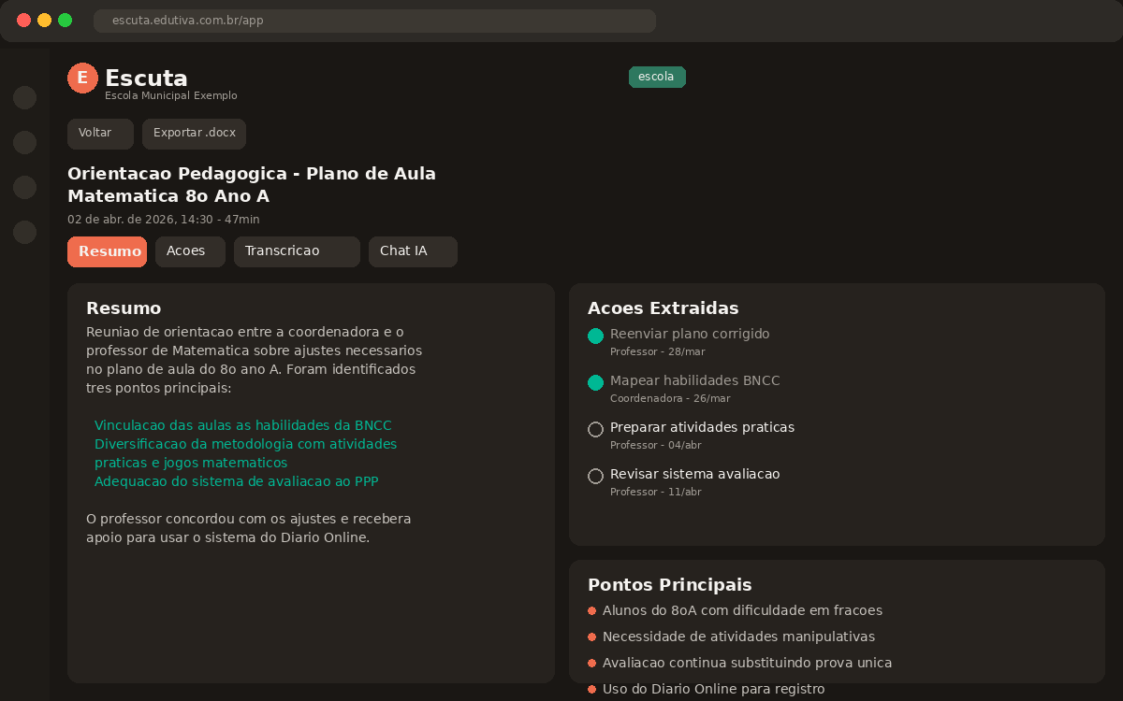Viewport: 1123px width, 701px height.
Task: Click the first sidebar circle icon
Action: [x=25, y=97]
